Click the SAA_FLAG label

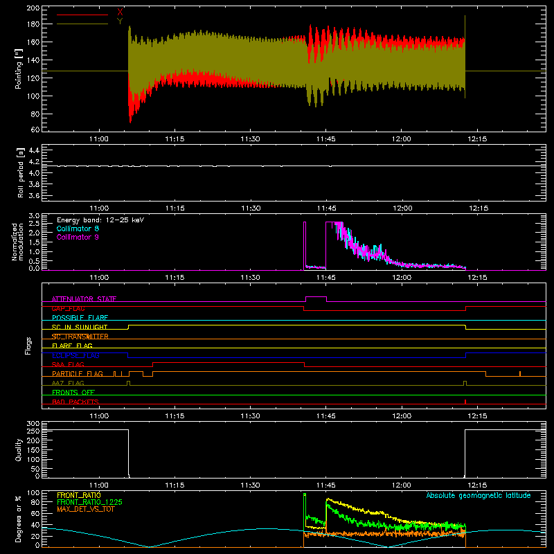point(68,364)
